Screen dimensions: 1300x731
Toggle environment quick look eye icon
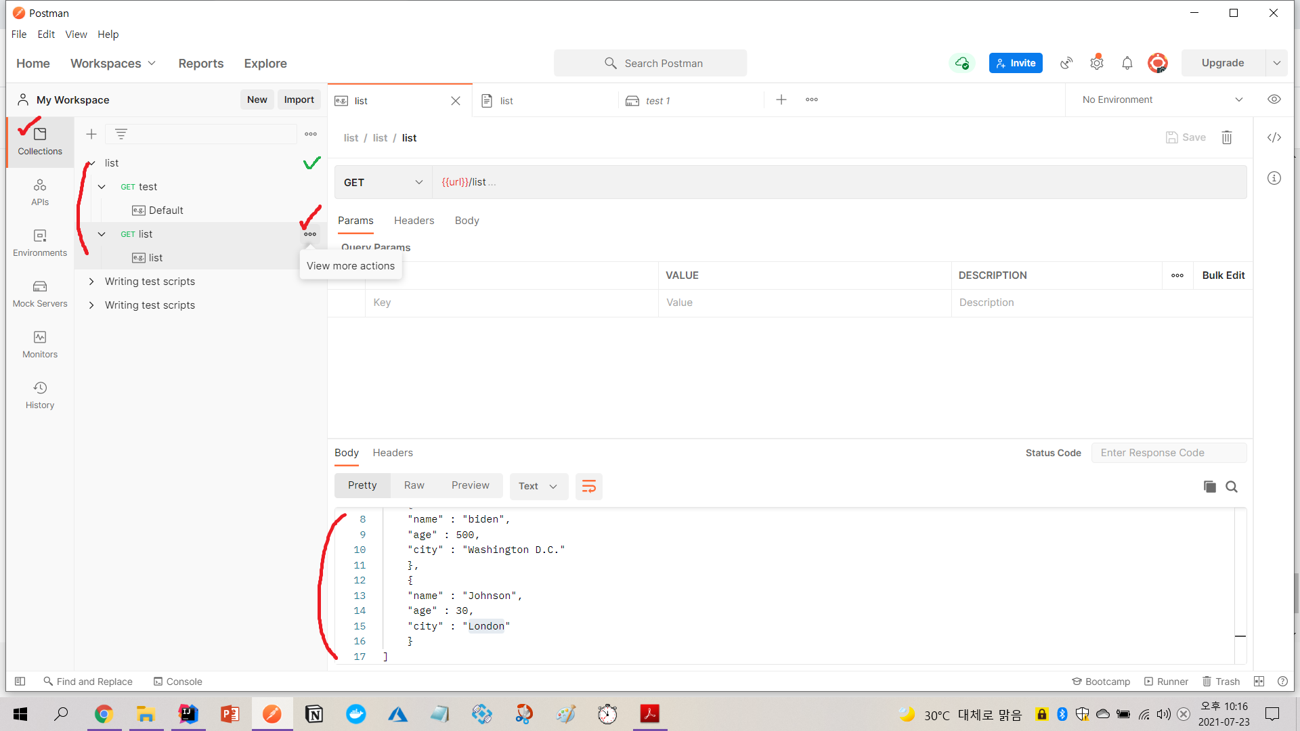click(x=1274, y=99)
